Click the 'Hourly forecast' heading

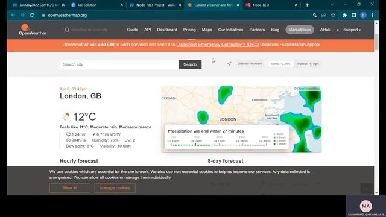tap(79, 161)
